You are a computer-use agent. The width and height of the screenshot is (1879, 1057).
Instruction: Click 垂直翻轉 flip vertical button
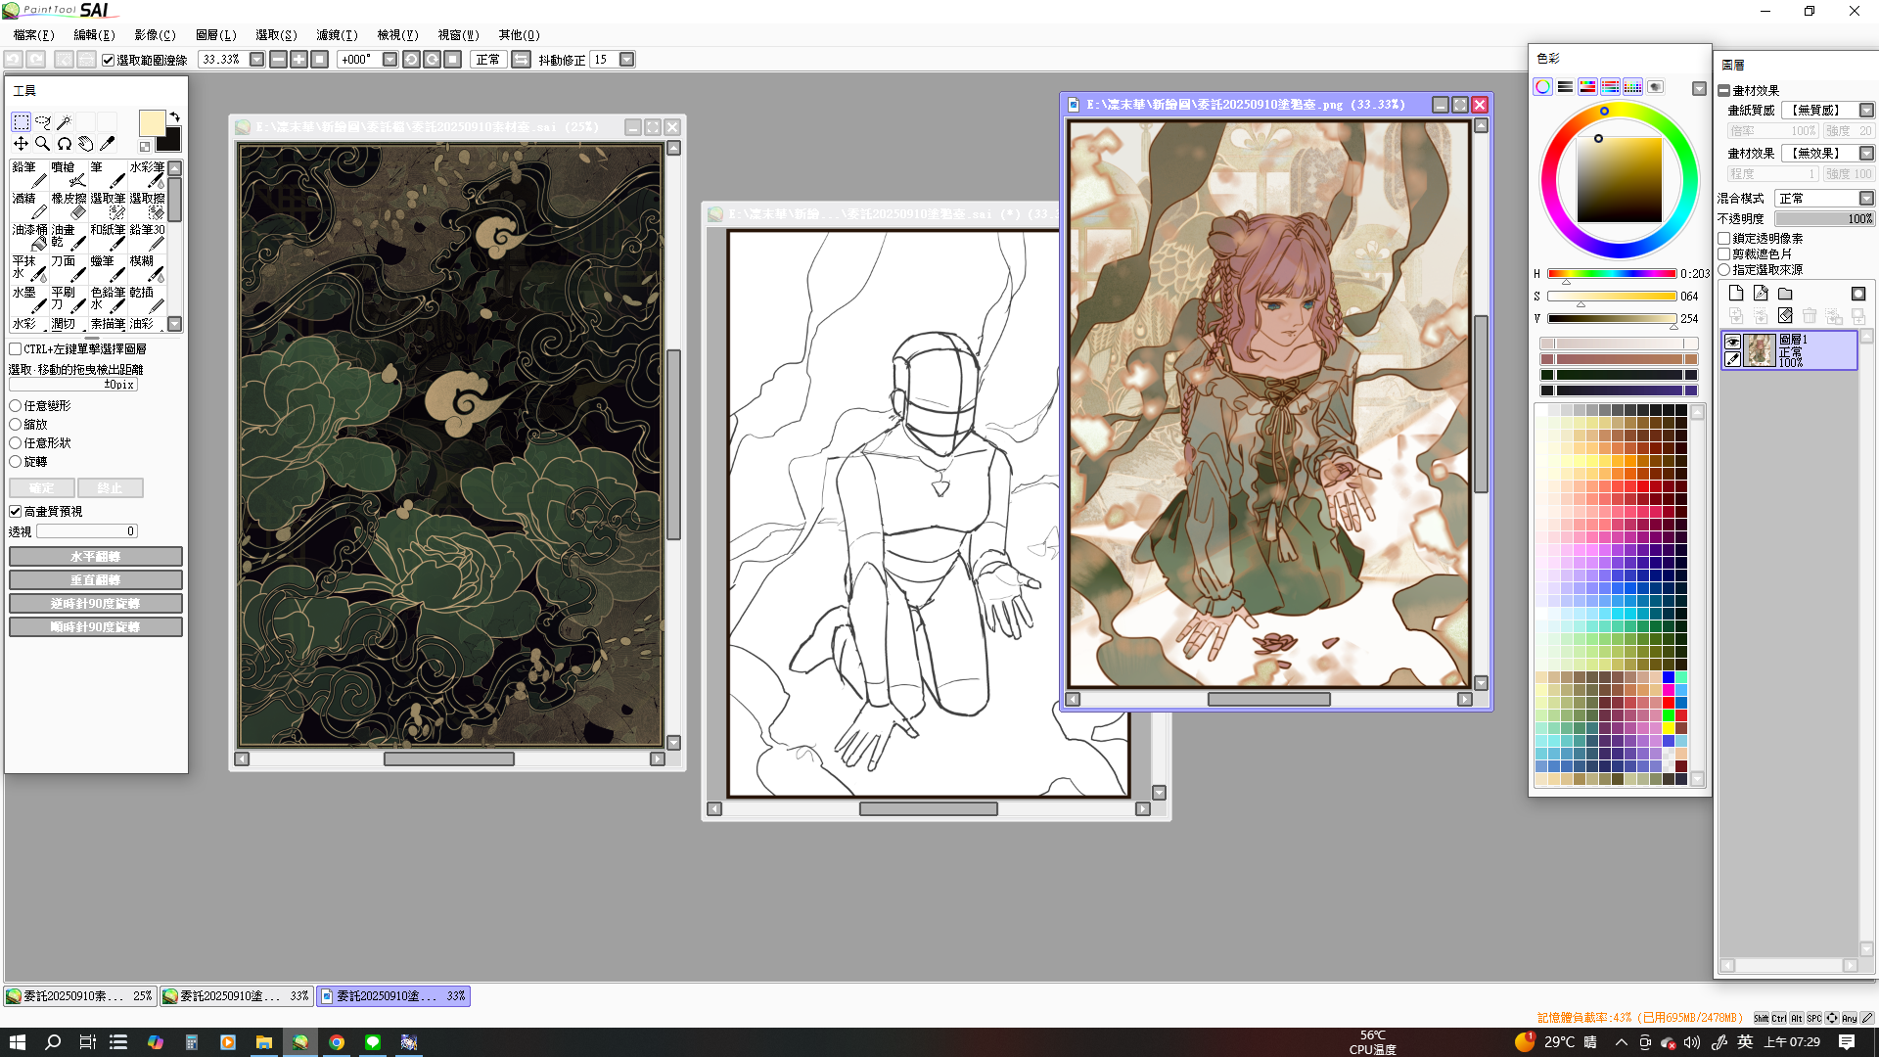pos(96,580)
